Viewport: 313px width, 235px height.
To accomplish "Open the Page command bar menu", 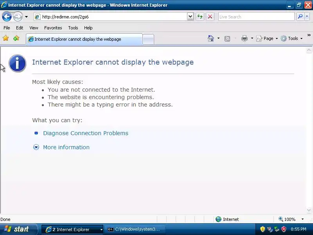I will (x=267, y=38).
